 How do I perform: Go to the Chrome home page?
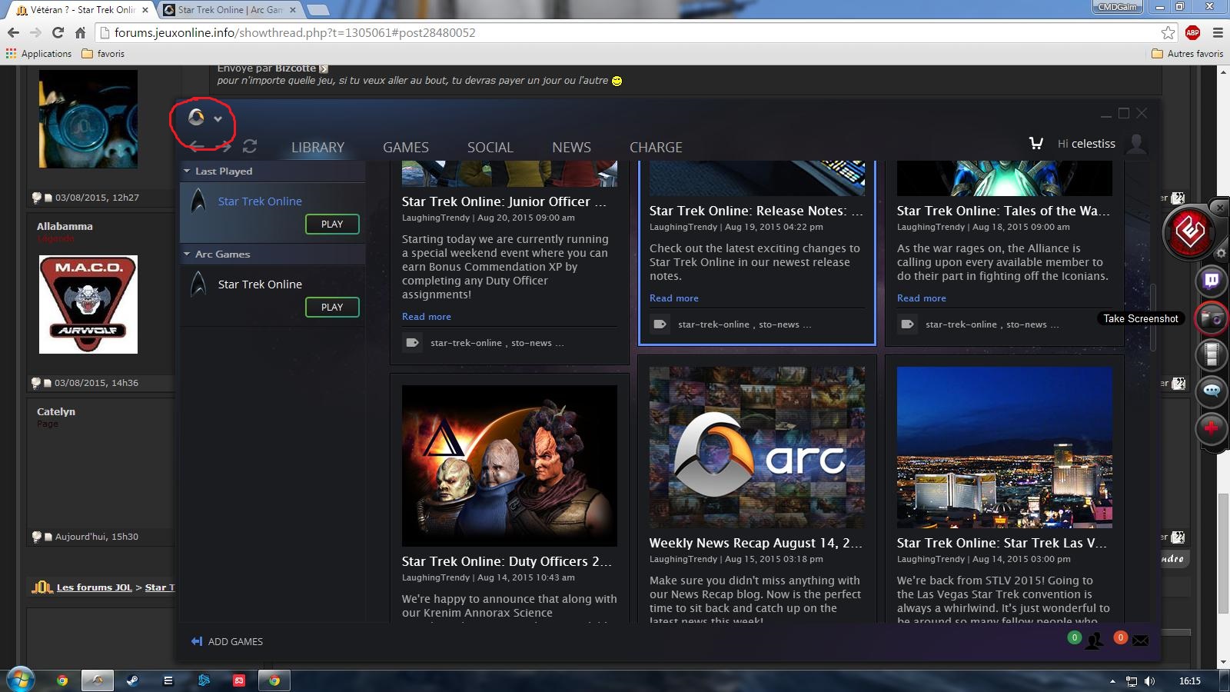click(x=80, y=32)
